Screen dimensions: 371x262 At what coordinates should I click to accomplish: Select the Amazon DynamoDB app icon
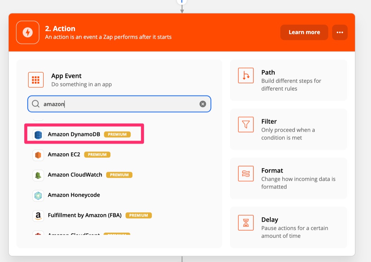point(38,134)
